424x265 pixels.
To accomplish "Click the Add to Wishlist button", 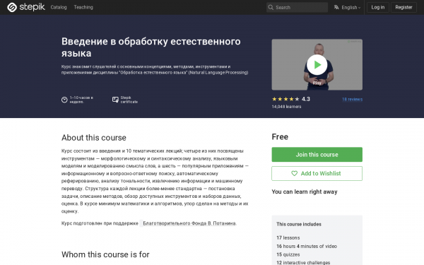I will pyautogui.click(x=317, y=174).
